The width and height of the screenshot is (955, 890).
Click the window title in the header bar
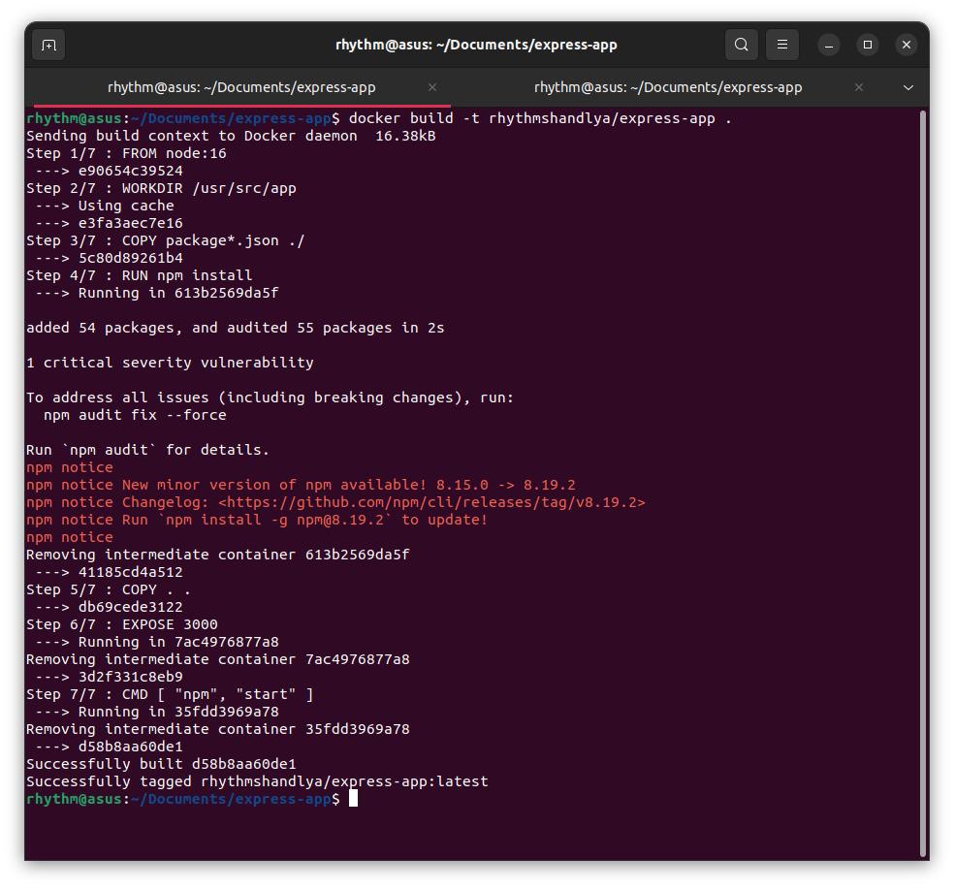(476, 45)
